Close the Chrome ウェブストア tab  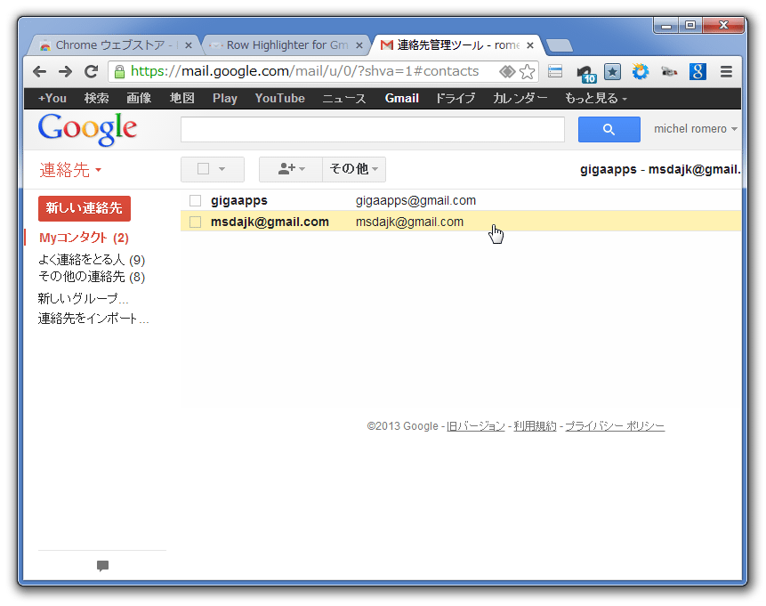pyautogui.click(x=188, y=45)
